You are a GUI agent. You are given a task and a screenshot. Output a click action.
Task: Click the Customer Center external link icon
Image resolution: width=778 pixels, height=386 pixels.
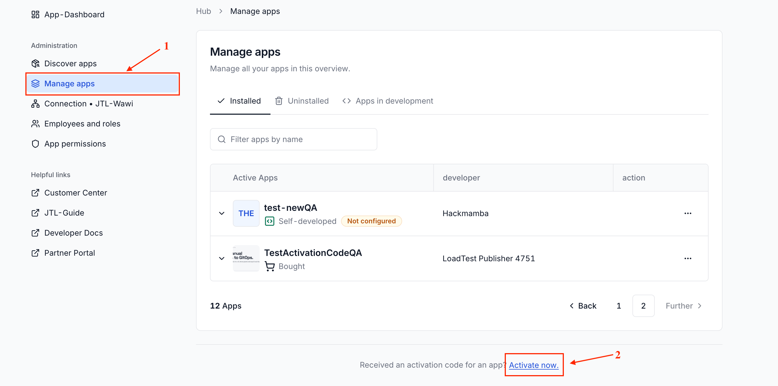pyautogui.click(x=35, y=193)
